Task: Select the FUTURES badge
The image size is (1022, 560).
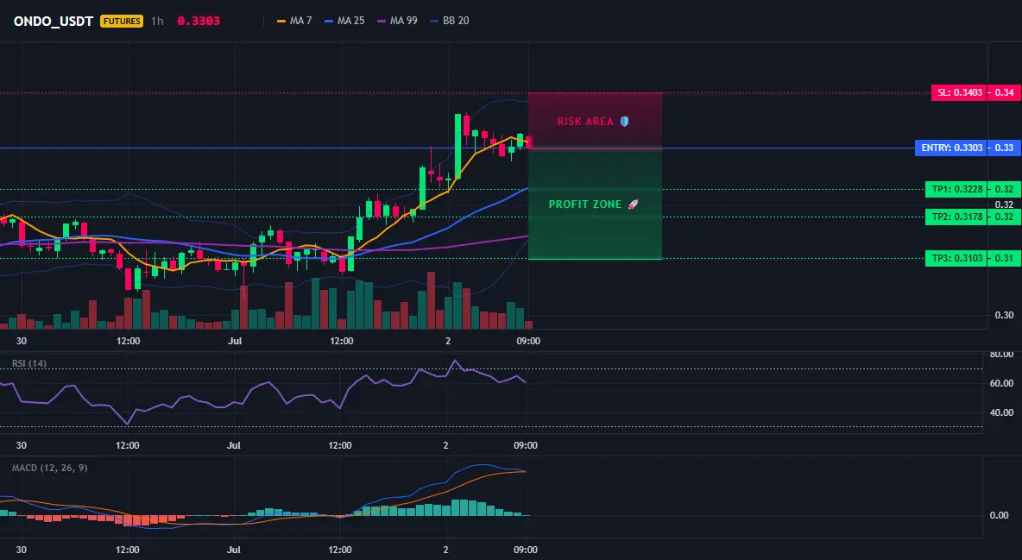Action: click(x=121, y=21)
